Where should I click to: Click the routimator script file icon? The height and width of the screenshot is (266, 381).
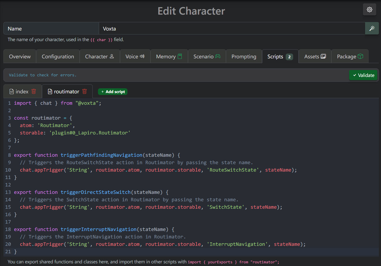[50, 91]
